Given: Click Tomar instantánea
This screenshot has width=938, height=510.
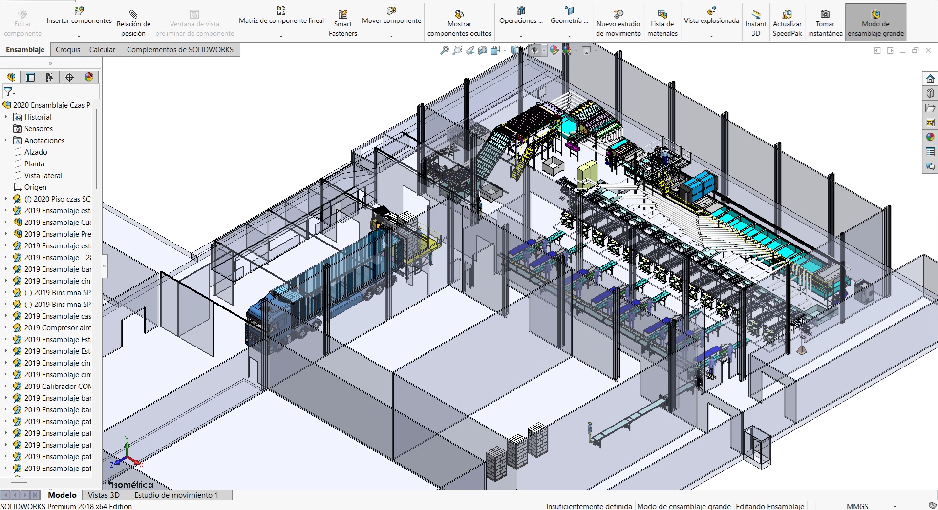Looking at the screenshot, I should [x=825, y=23].
